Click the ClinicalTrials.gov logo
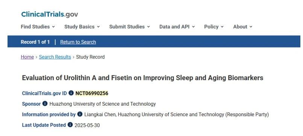Viewport: 303px width, 136px height. pyautogui.click(x=50, y=14)
